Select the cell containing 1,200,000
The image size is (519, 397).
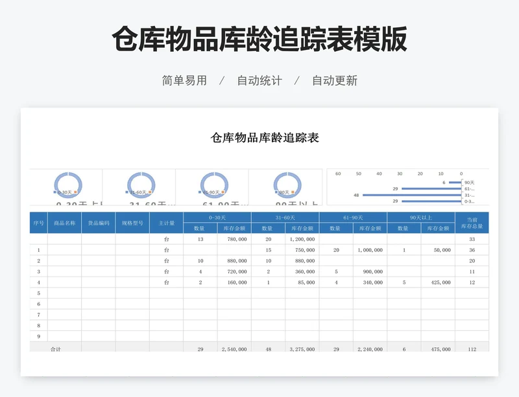[x=302, y=239]
